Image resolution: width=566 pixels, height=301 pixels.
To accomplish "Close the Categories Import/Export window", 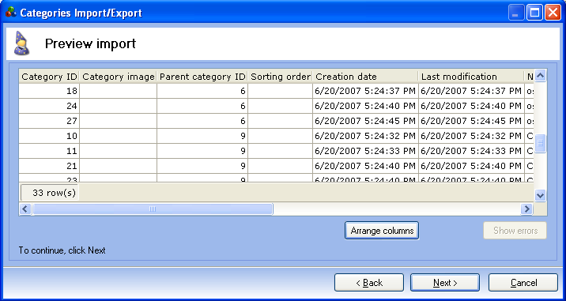I will [x=553, y=13].
